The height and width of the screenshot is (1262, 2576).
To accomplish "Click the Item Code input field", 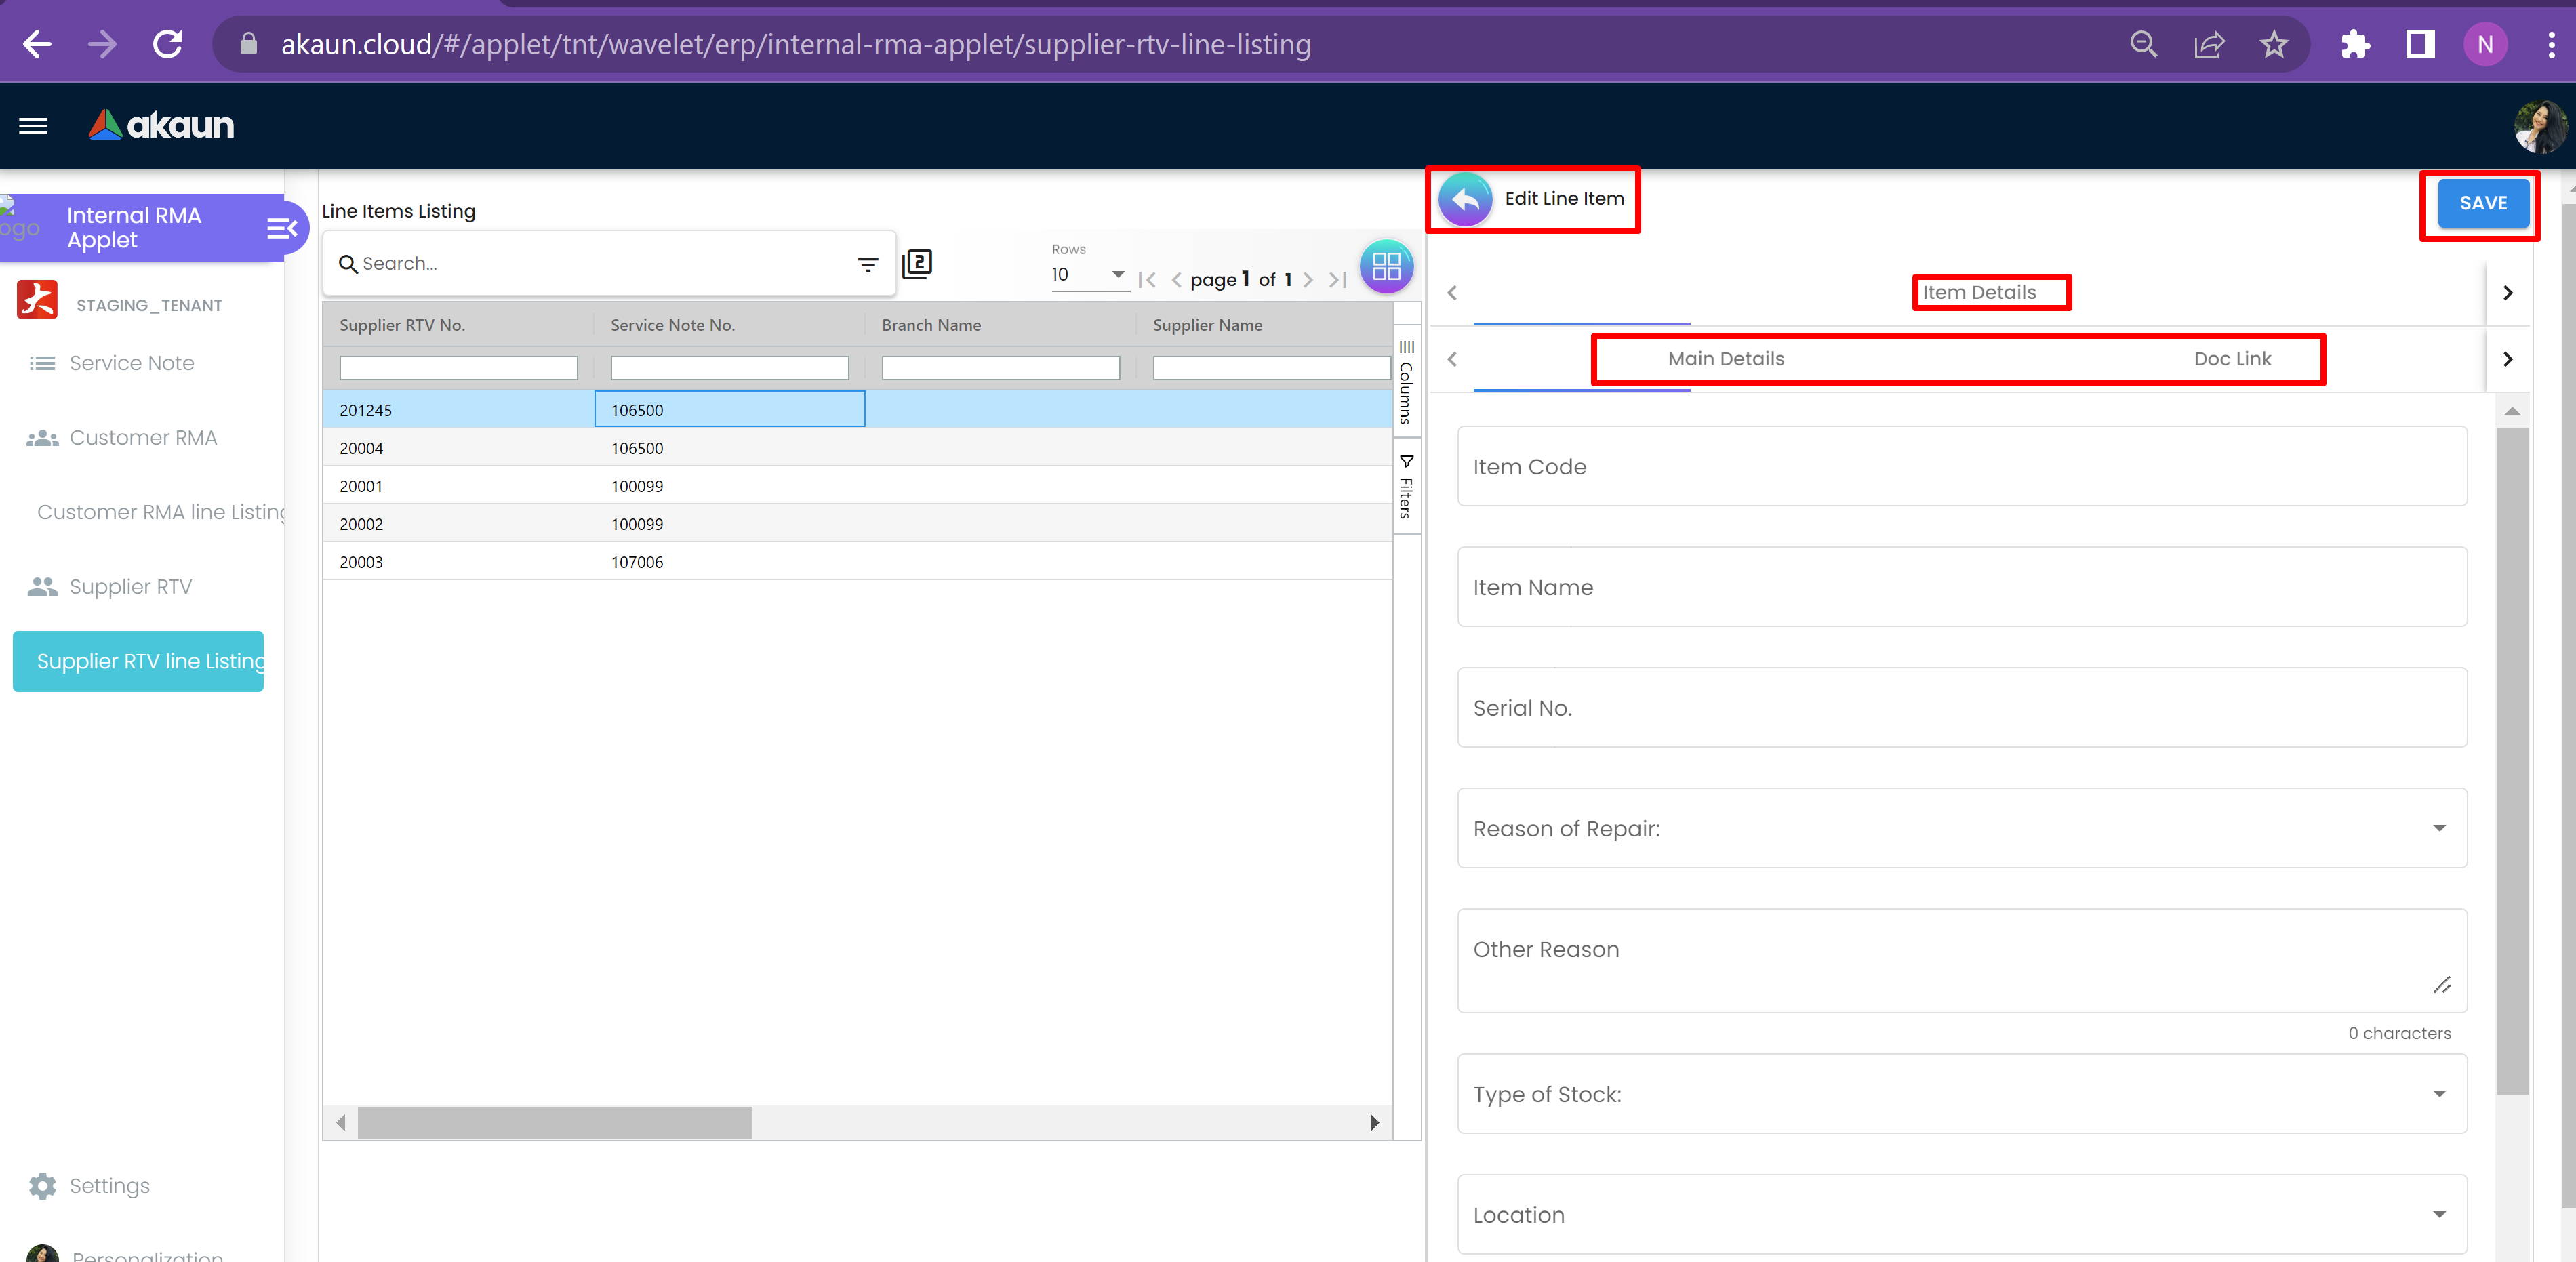I will (1961, 467).
